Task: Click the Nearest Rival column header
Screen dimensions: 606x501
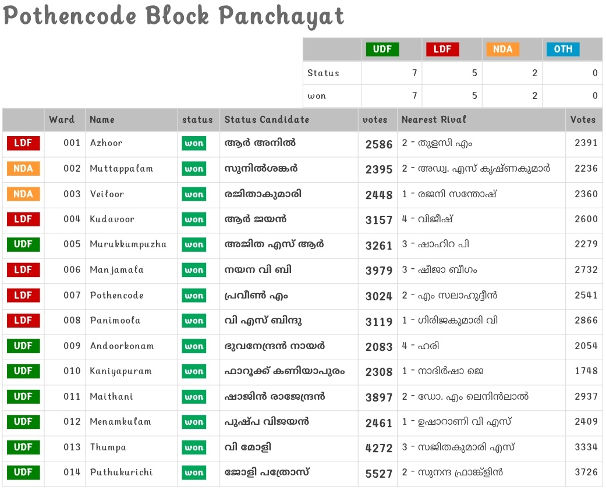Action: [x=434, y=119]
